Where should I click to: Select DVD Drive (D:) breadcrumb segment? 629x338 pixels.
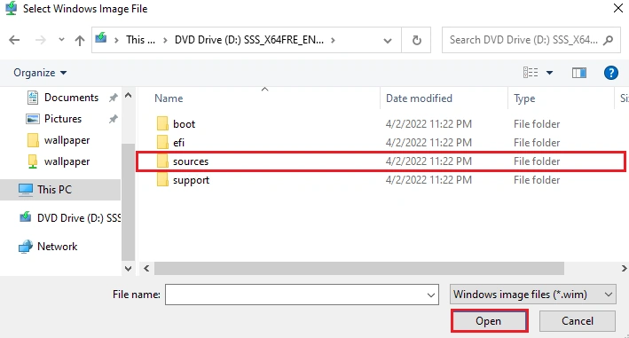(249, 40)
